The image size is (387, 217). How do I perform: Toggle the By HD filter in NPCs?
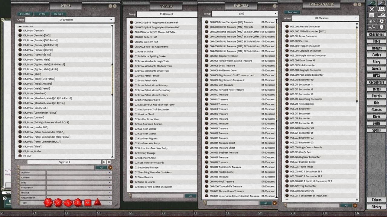coord(42,14)
